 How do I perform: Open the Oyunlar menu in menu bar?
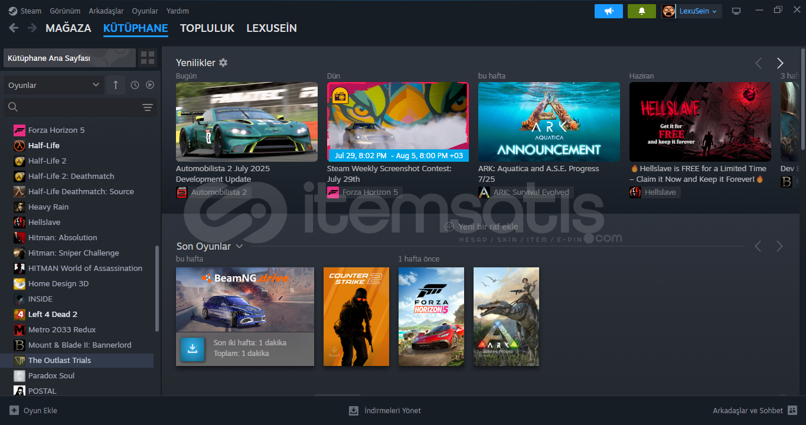coord(145,11)
